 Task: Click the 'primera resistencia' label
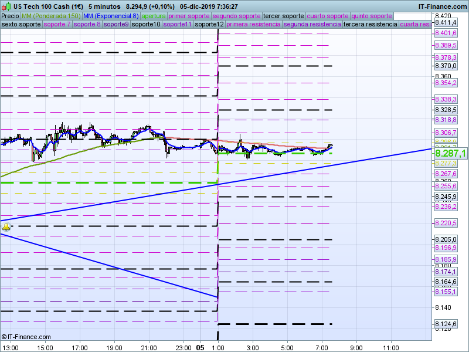pos(253,25)
